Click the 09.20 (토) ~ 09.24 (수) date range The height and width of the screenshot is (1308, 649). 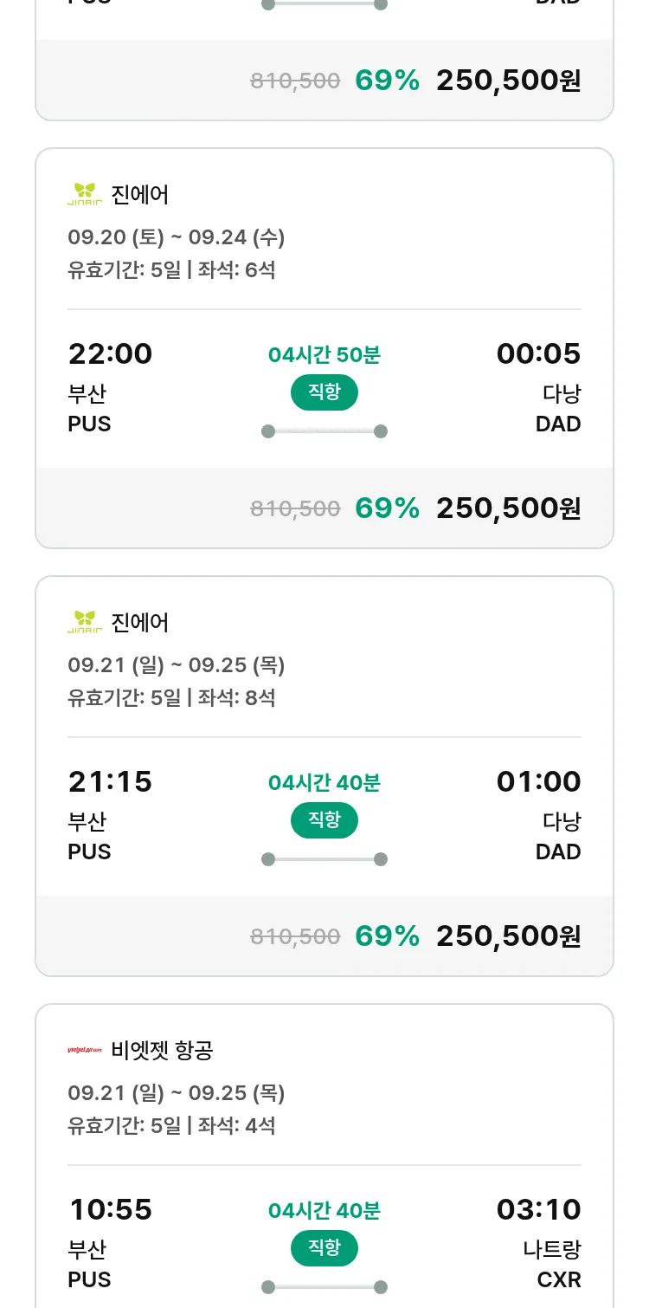click(177, 236)
